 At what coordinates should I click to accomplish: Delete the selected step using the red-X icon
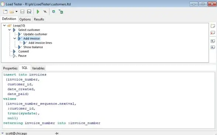pyautogui.click(x=213, y=33)
